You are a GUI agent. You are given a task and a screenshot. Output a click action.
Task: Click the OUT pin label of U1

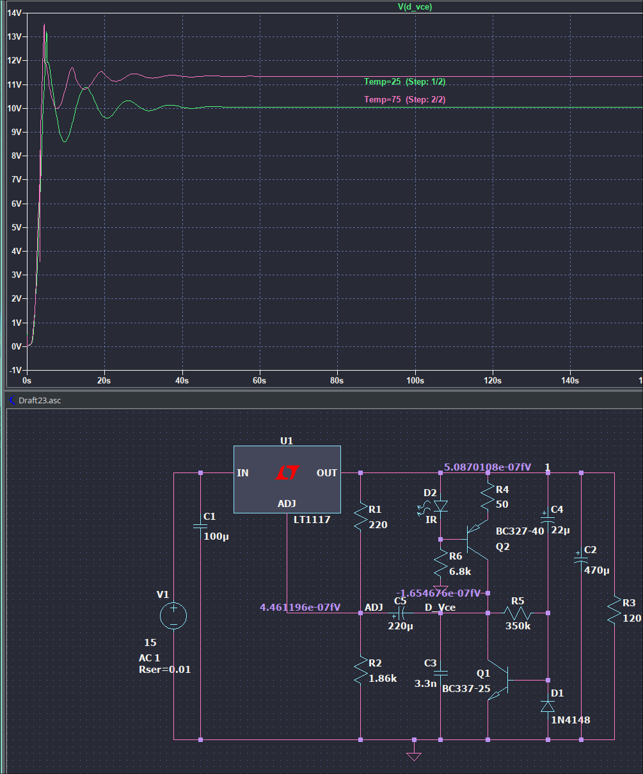(327, 473)
